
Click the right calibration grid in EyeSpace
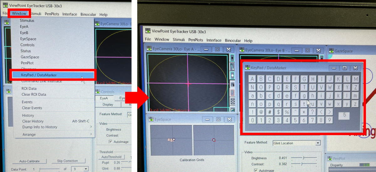click(214, 140)
